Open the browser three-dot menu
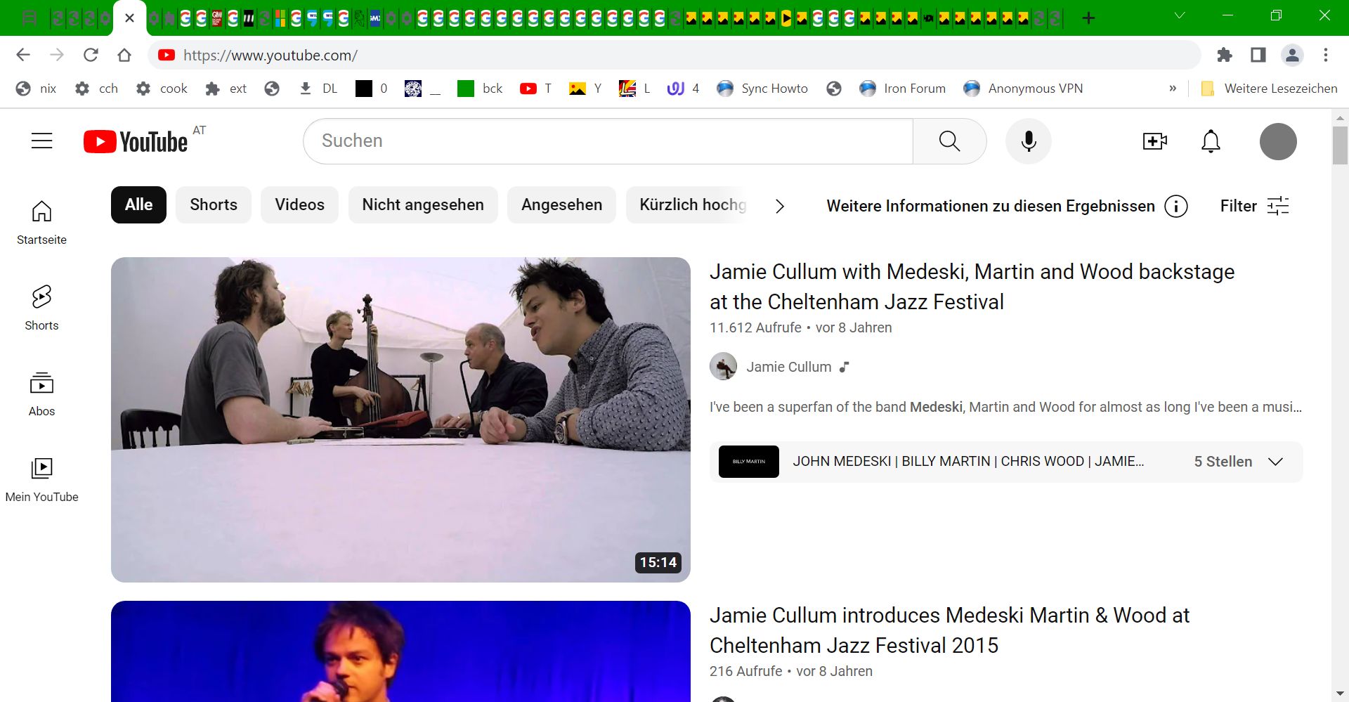This screenshot has height=702, width=1349. point(1326,55)
